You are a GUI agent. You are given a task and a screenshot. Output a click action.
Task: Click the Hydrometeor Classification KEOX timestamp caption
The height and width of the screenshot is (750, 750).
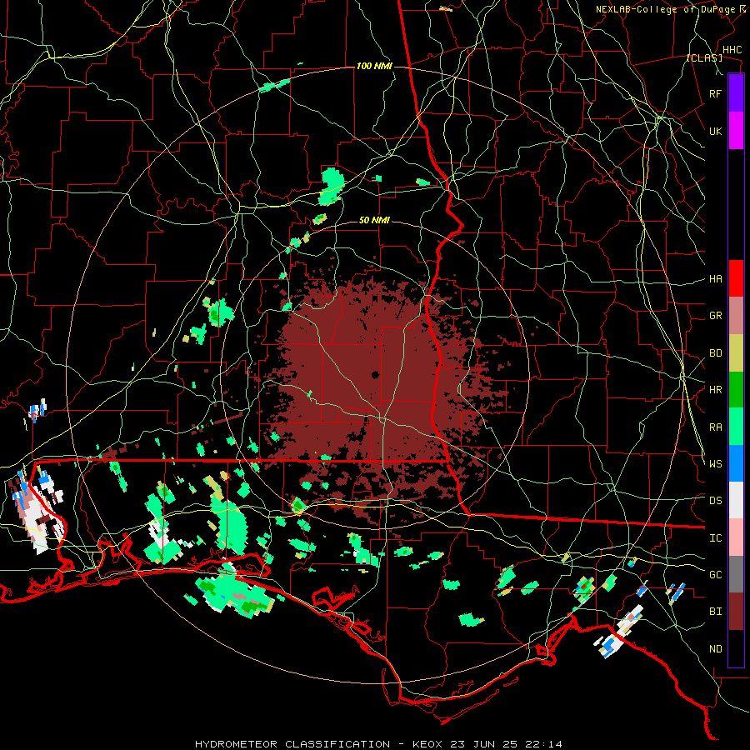point(378,744)
